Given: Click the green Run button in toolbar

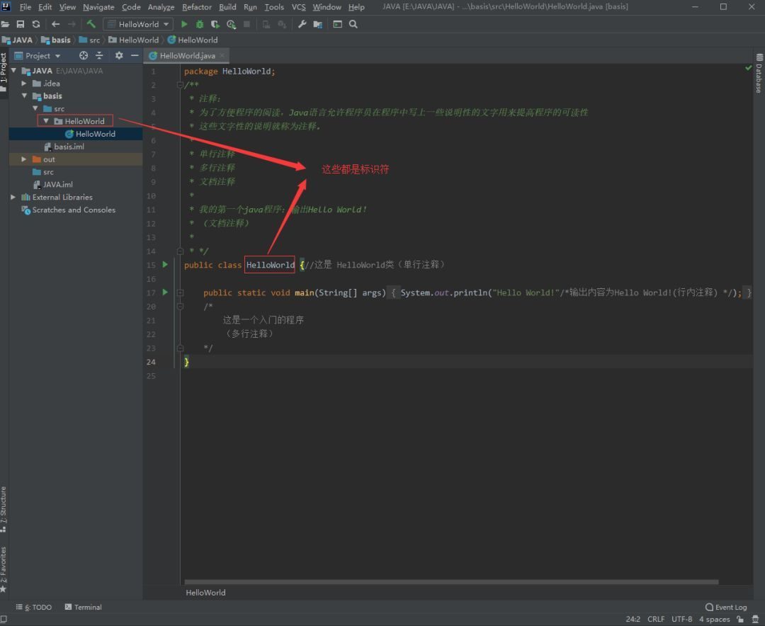Looking at the screenshot, I should click(x=185, y=24).
